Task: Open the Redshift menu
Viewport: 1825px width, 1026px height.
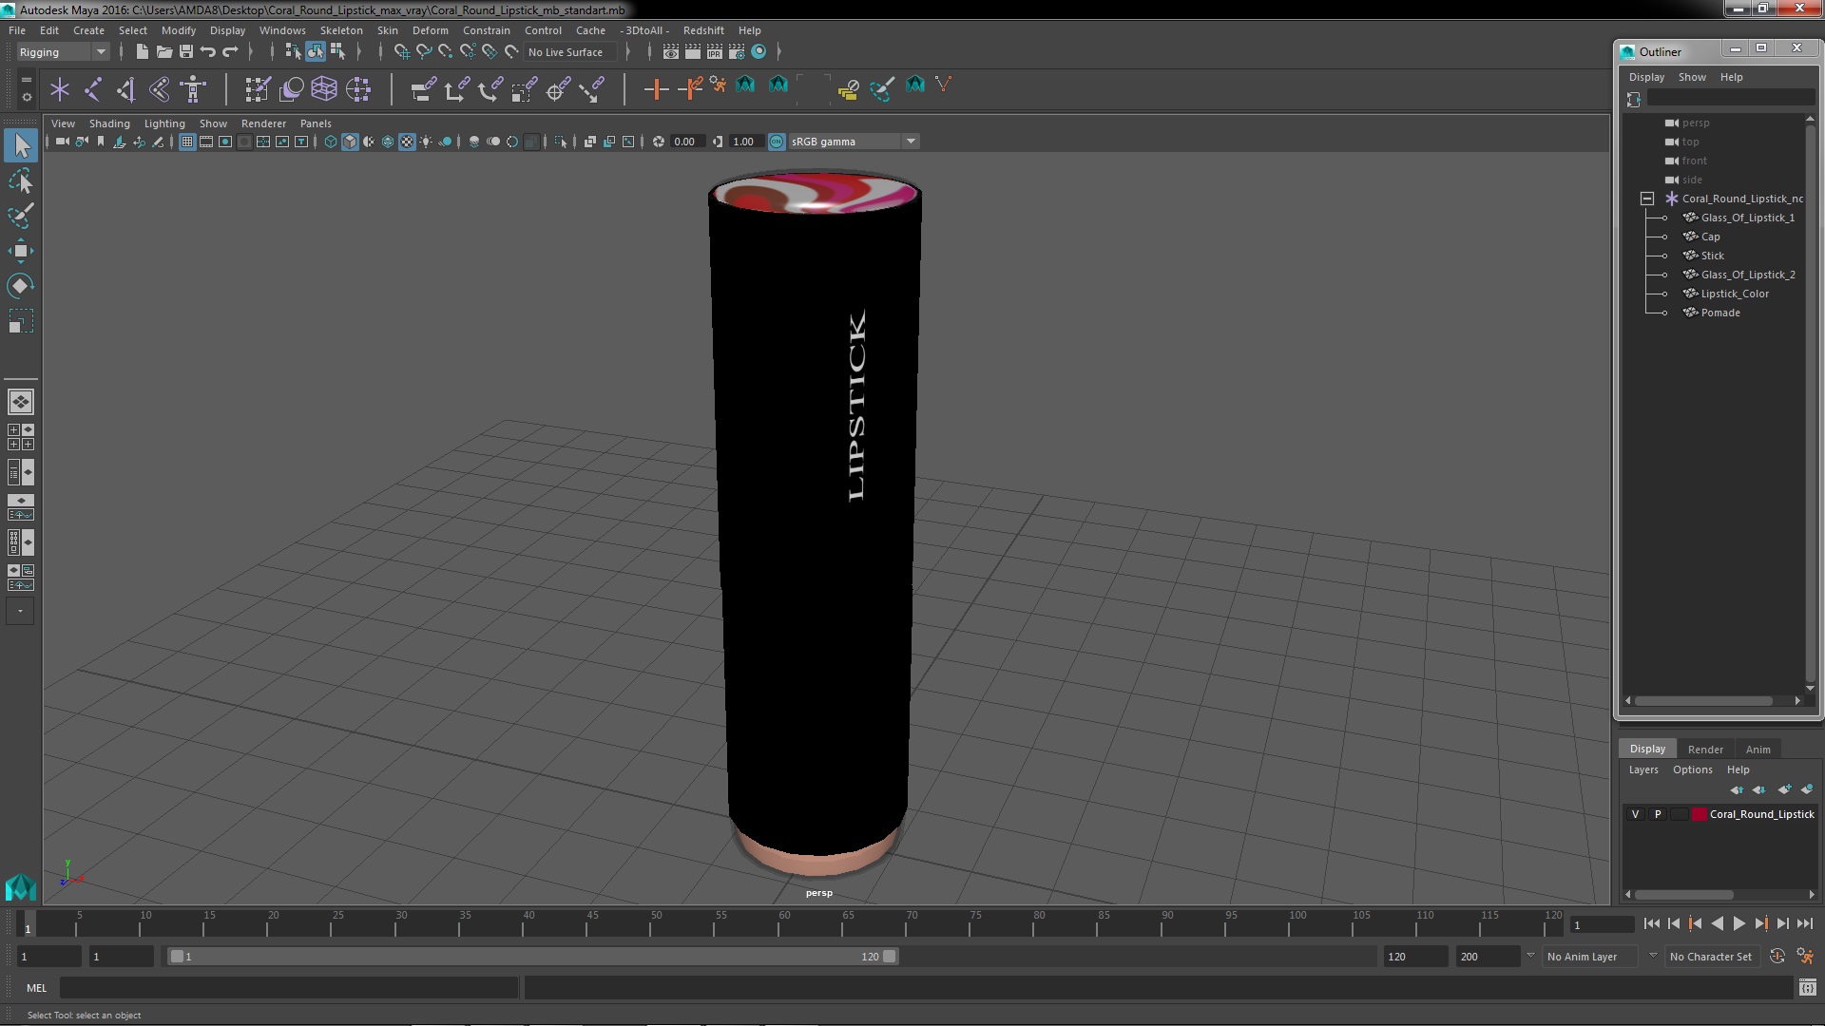Action: [x=703, y=30]
